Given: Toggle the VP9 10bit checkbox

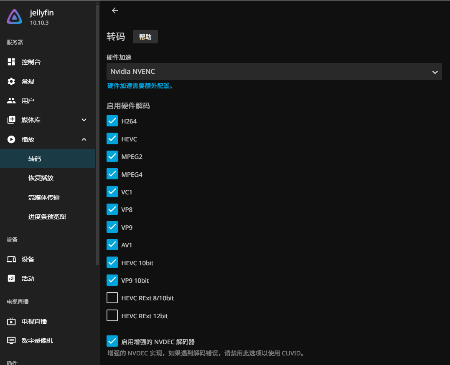Looking at the screenshot, I should pyautogui.click(x=112, y=280).
